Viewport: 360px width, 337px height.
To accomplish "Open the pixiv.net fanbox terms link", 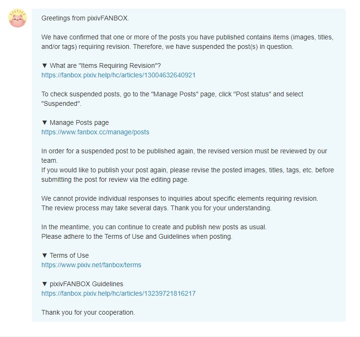I will point(91,265).
